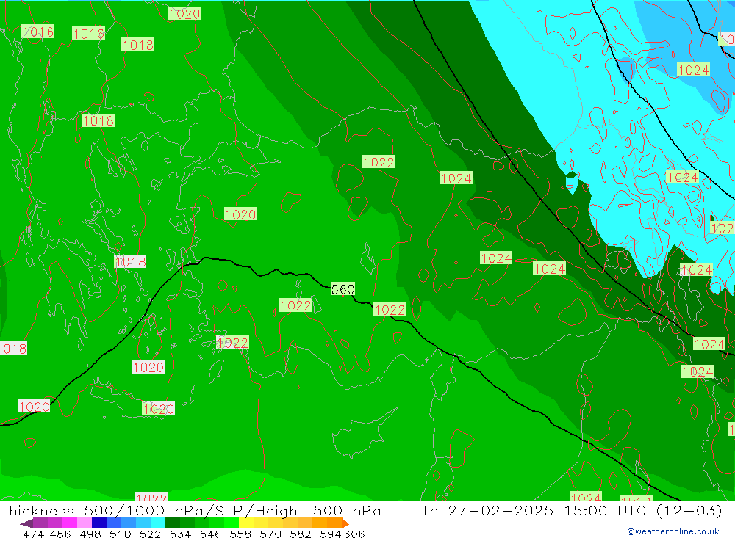Screen dimensions: 735x538
Task: Click the forecast time '15:00 UTC (12+03)'
Action: pyautogui.click(x=643, y=510)
